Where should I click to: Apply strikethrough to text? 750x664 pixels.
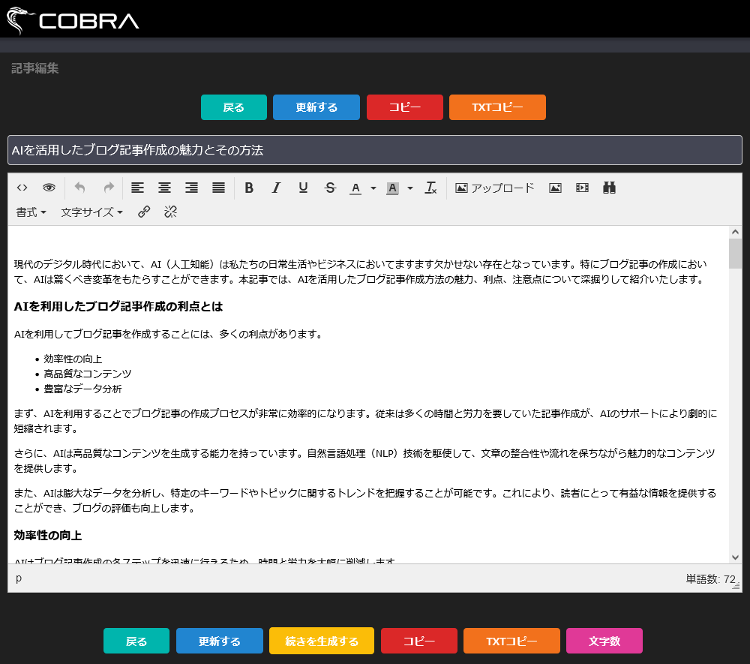pos(330,188)
